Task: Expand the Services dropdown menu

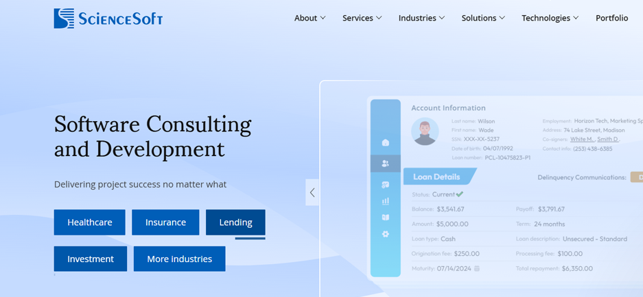Action: click(362, 18)
